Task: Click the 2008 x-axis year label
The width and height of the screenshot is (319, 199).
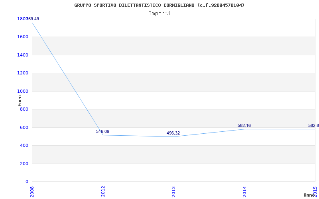Action: coord(32,191)
